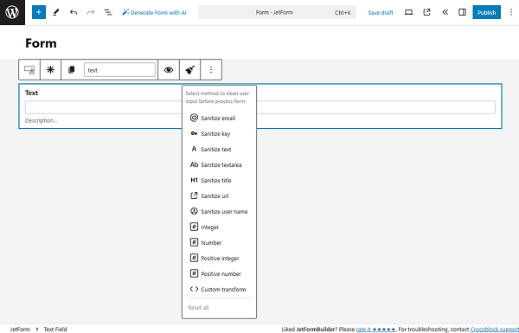The image size is (519, 333).
Task: Open device preview laptop icon
Action: pyautogui.click(x=409, y=12)
